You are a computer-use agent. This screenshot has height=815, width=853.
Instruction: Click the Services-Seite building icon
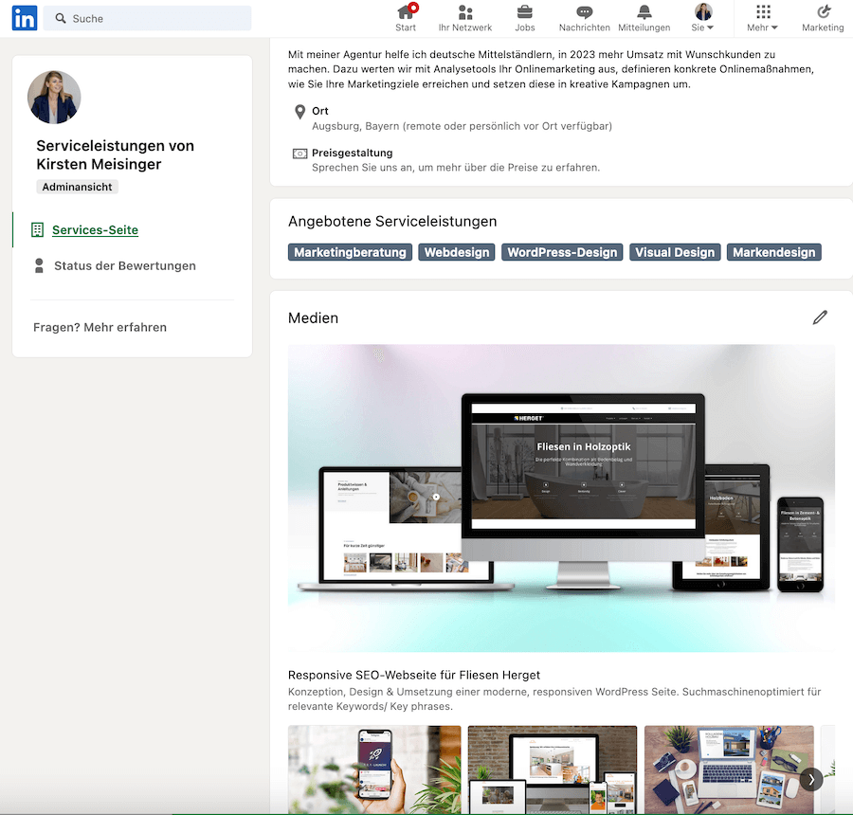(37, 230)
